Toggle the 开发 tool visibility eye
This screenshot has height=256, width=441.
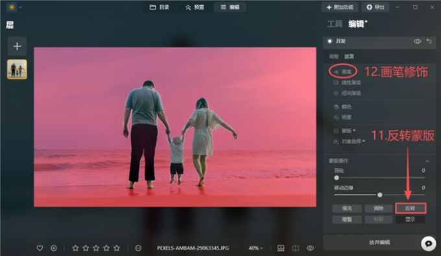[x=418, y=41]
